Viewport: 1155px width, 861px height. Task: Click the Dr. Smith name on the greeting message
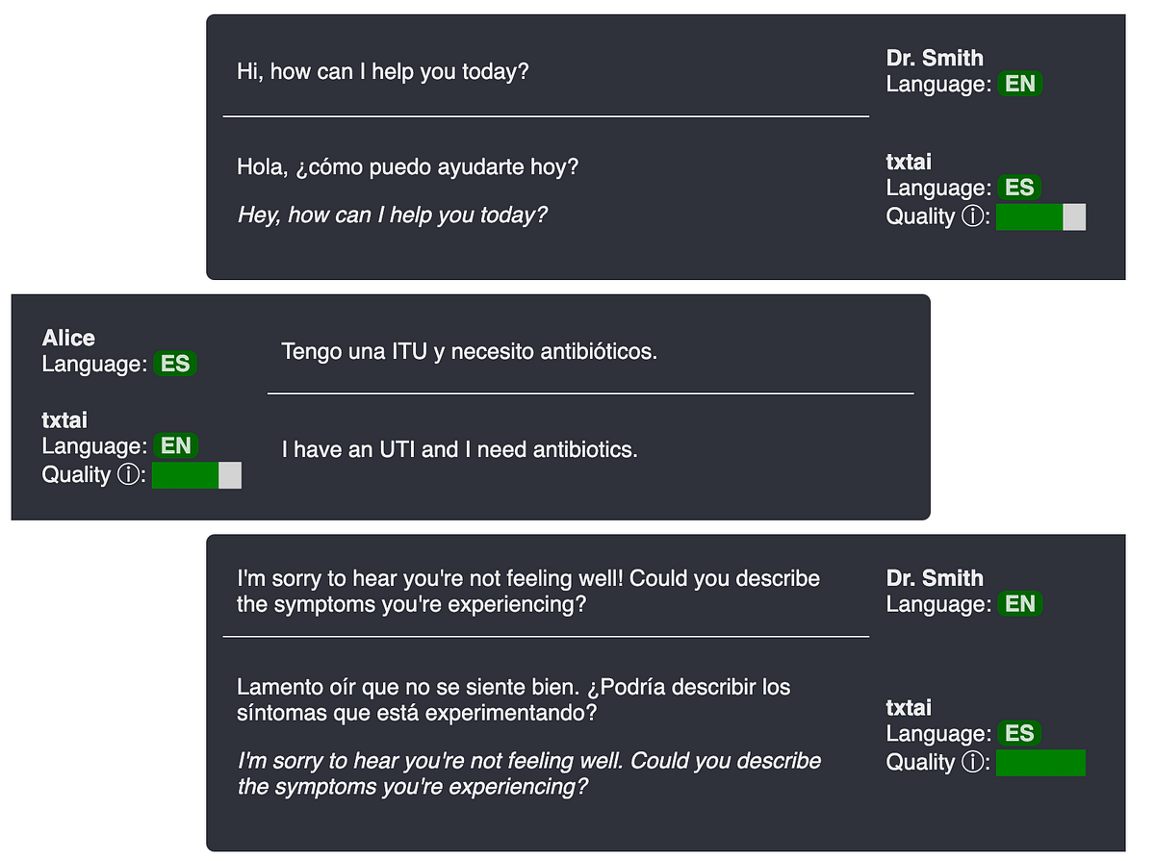pyautogui.click(x=935, y=58)
